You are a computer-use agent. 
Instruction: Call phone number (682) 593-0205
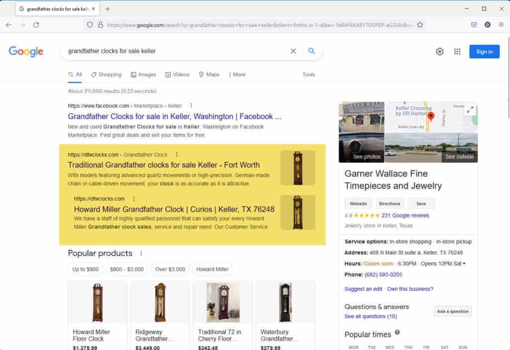click(383, 274)
